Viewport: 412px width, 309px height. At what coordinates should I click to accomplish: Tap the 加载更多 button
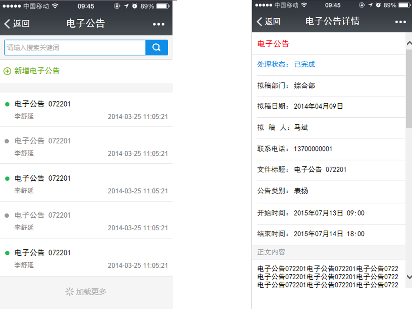click(x=86, y=292)
